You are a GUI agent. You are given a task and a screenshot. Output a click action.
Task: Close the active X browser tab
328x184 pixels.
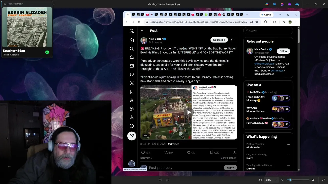point(128,15)
